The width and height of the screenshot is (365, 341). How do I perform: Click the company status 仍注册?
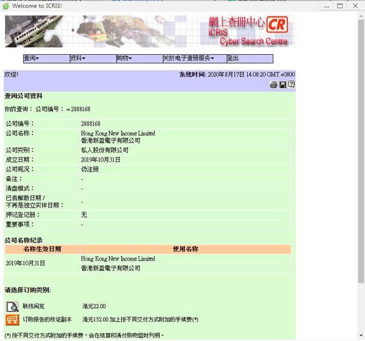pyautogui.click(x=90, y=169)
